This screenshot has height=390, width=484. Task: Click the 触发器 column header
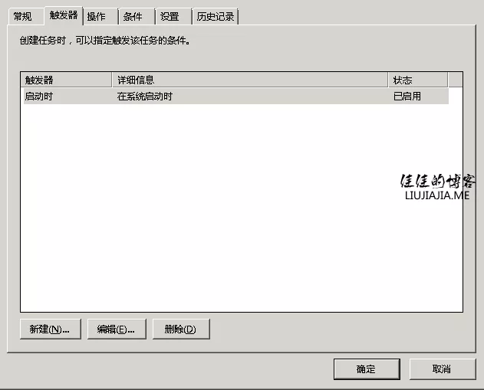tap(65, 80)
